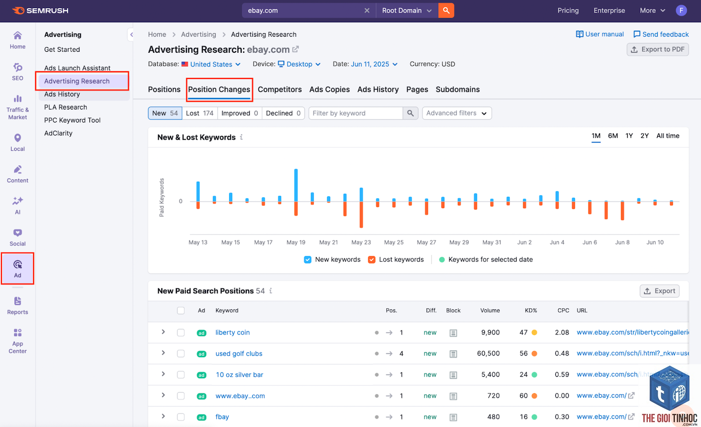This screenshot has width=701, height=427.
Task: Open the Social sidebar section
Action: [x=18, y=237]
